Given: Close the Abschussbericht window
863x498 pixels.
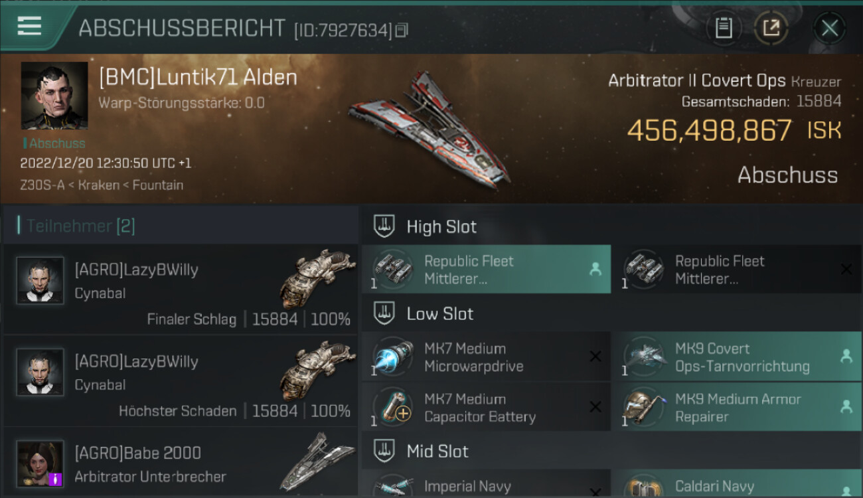Looking at the screenshot, I should [830, 29].
